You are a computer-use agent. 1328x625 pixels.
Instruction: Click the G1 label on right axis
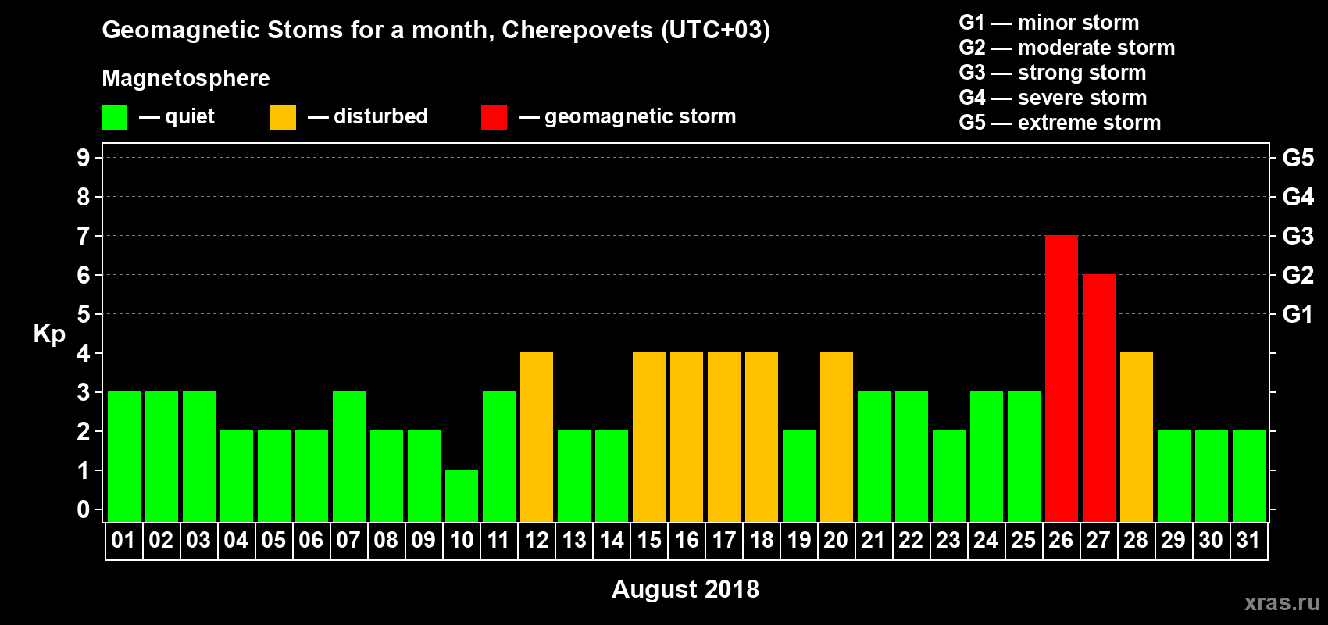click(x=1298, y=314)
